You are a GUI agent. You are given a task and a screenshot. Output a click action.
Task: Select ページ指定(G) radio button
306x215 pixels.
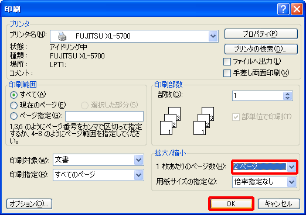(x=13, y=116)
